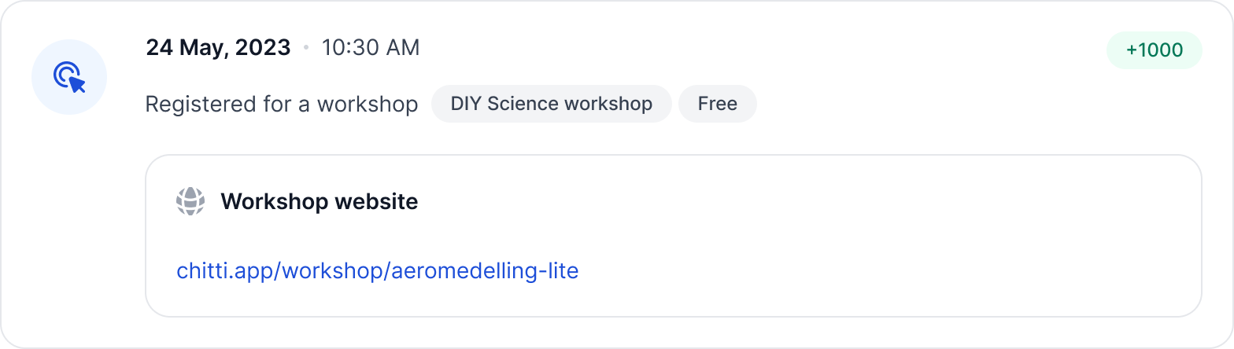Screen dimensions: 1234x349
Task: Click the year 2023 in the date
Action: (264, 48)
